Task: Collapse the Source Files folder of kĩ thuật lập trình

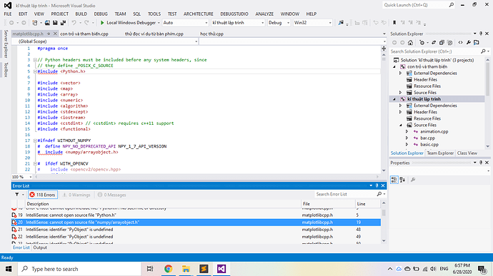Action: (x=401, y=125)
